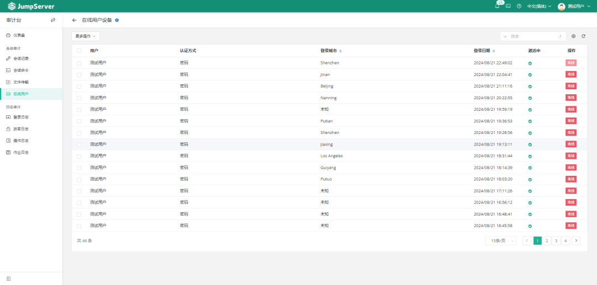597x285 pixels.
Task: Click the back arrow beside 在线用户设备
Action: (75, 20)
